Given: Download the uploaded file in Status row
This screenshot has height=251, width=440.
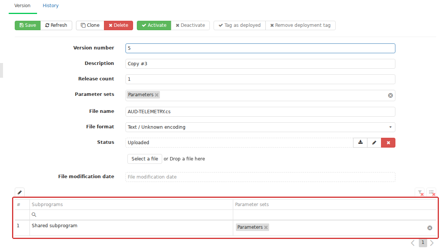Looking at the screenshot, I should tap(360, 143).
